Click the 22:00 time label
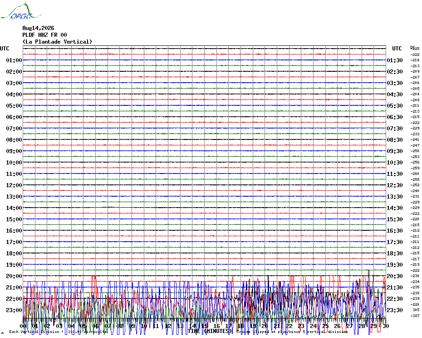This screenshot has width=422, height=338. tap(14, 298)
